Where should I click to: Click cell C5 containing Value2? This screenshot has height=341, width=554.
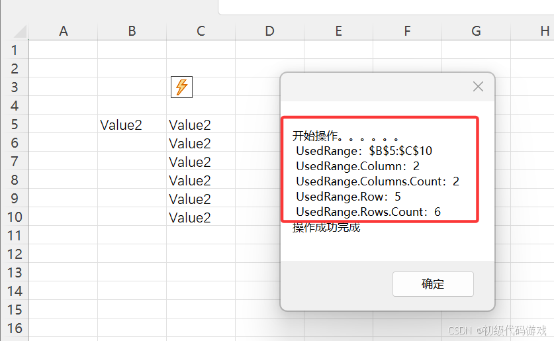pos(201,124)
